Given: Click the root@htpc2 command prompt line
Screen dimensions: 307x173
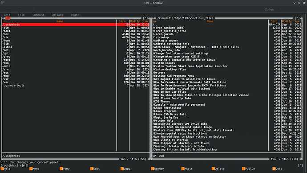Looking at the screenshot, I should (14, 165).
